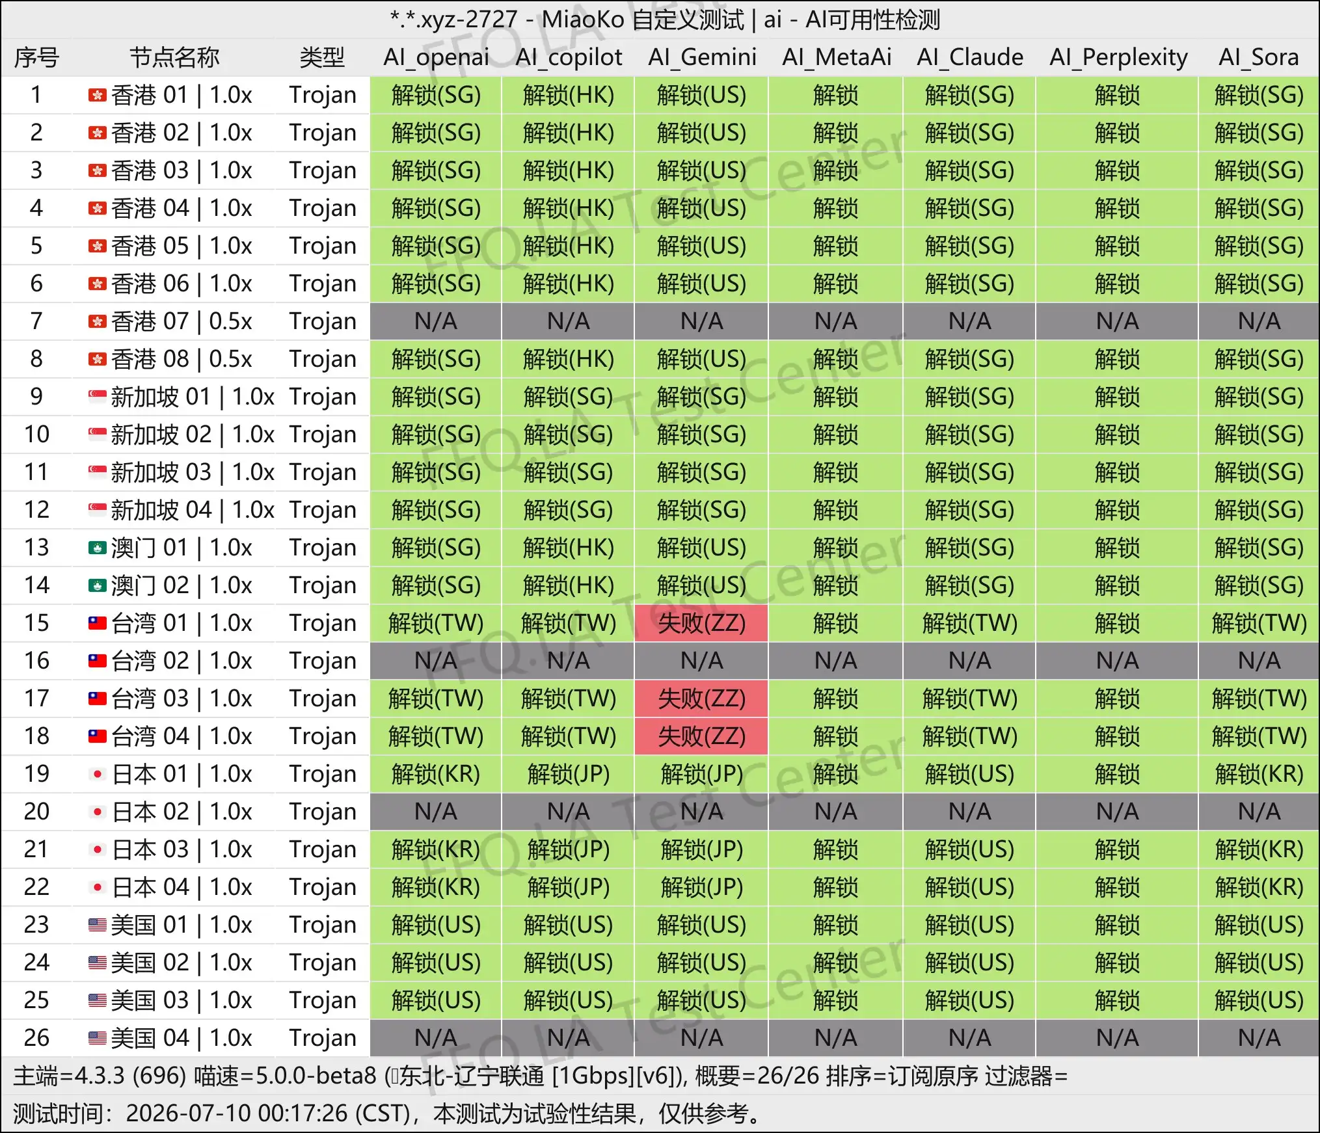Click the red 失败(ZZ) cell for 台湾 01
The image size is (1320, 1133).
(x=702, y=623)
